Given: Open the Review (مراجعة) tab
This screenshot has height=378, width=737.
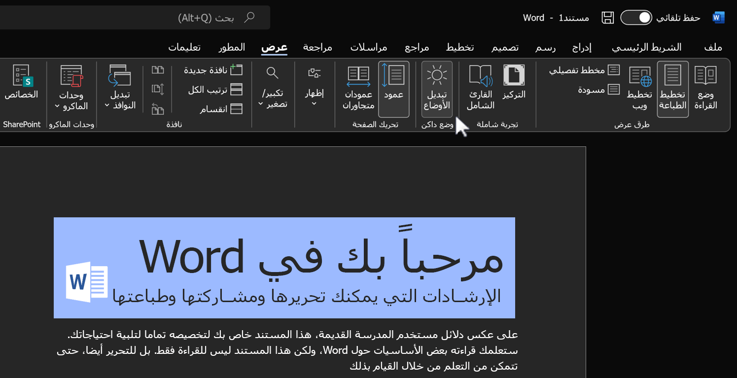Looking at the screenshot, I should pos(317,47).
